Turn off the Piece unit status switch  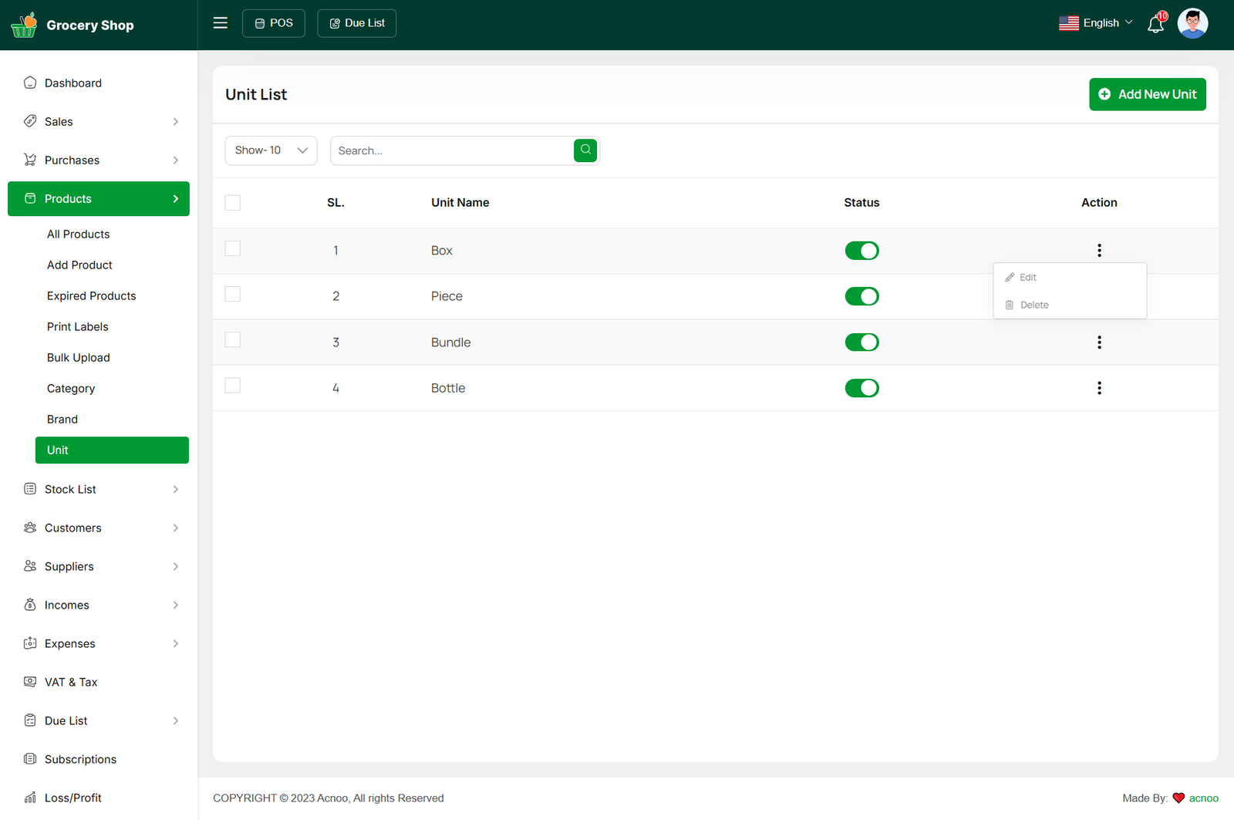click(x=861, y=296)
